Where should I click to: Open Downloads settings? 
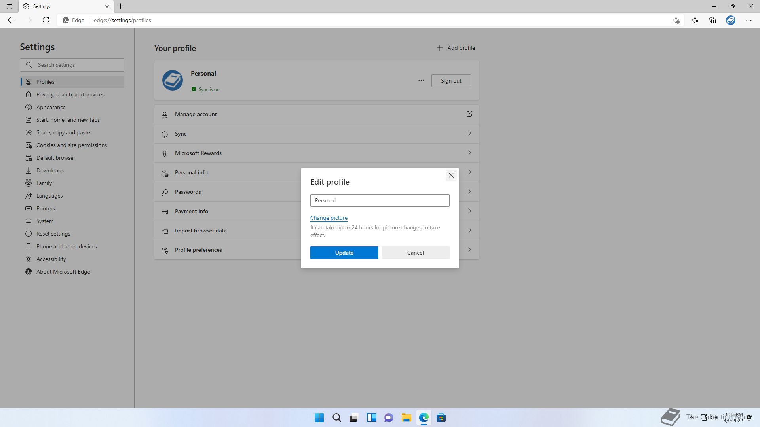pos(72,170)
